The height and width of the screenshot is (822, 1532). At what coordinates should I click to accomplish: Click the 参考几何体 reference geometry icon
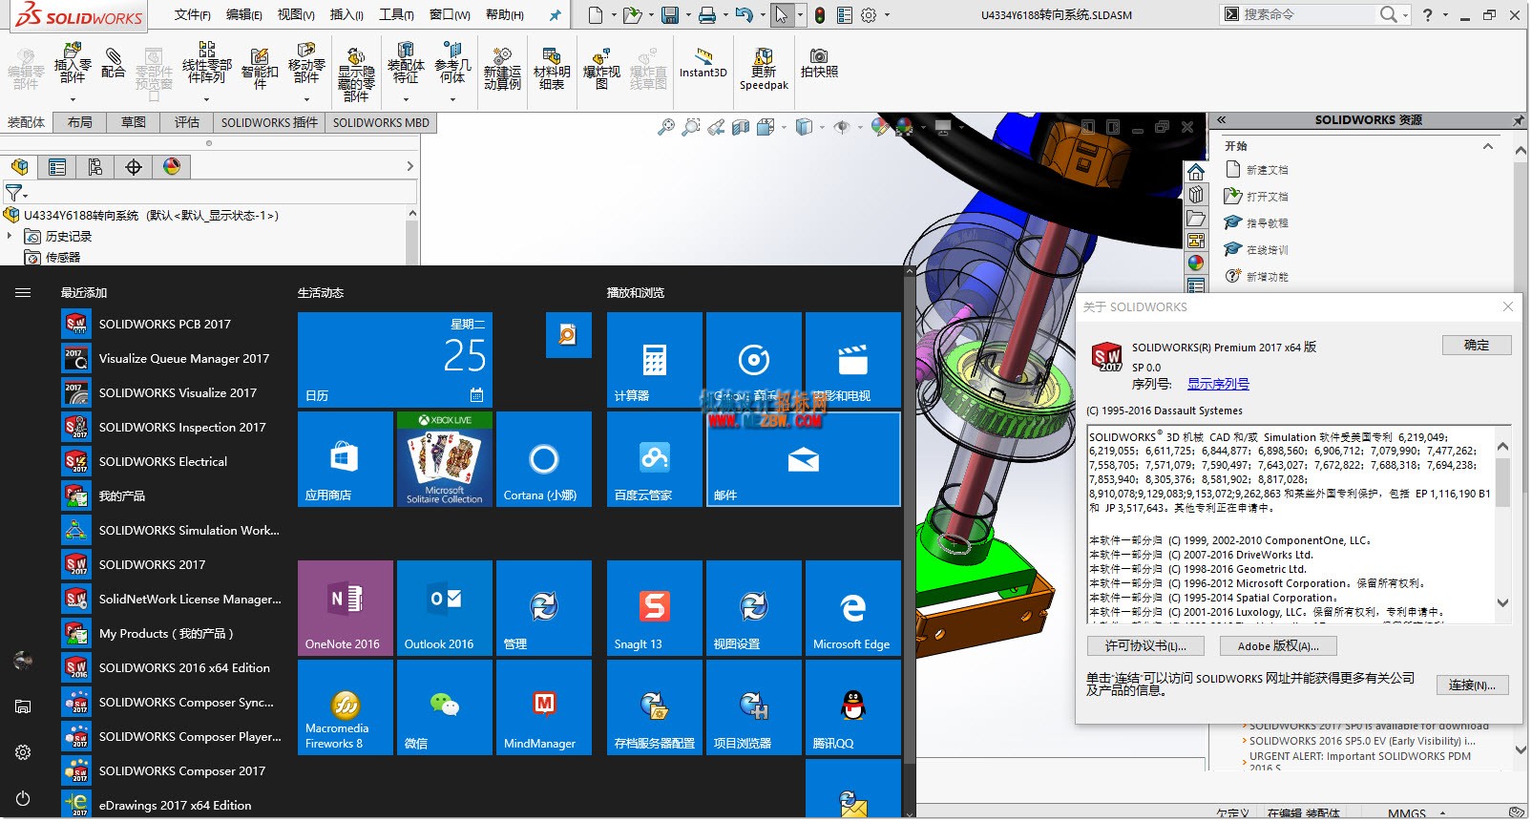452,63
